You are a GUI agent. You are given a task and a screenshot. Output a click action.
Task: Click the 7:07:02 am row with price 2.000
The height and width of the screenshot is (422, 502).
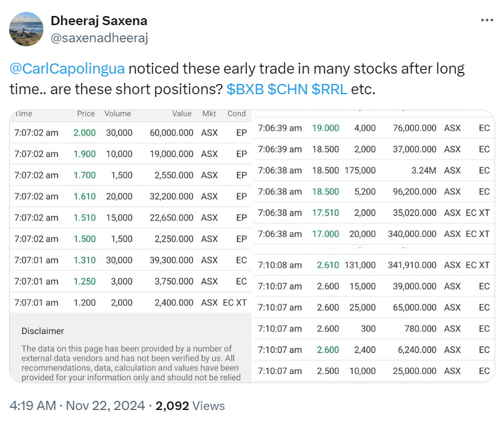point(130,132)
